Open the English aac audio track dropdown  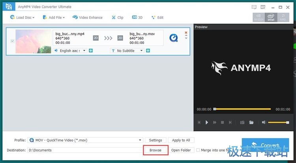click(x=70, y=51)
